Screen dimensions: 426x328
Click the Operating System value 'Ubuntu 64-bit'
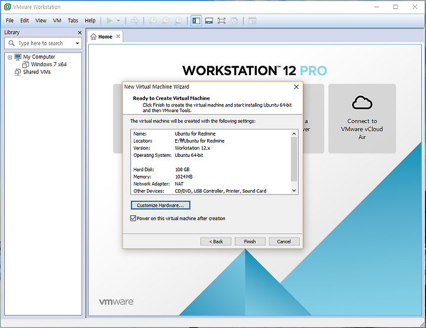189,155
